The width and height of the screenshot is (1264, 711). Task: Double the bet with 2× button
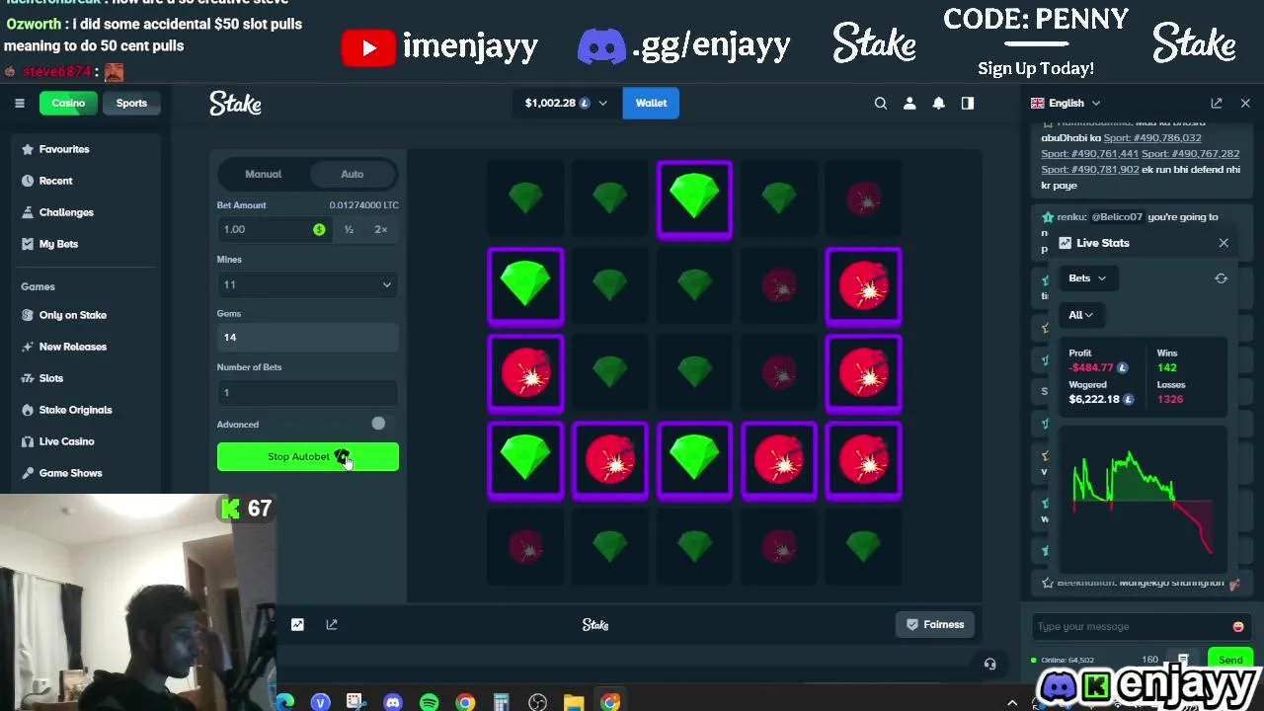[381, 229]
